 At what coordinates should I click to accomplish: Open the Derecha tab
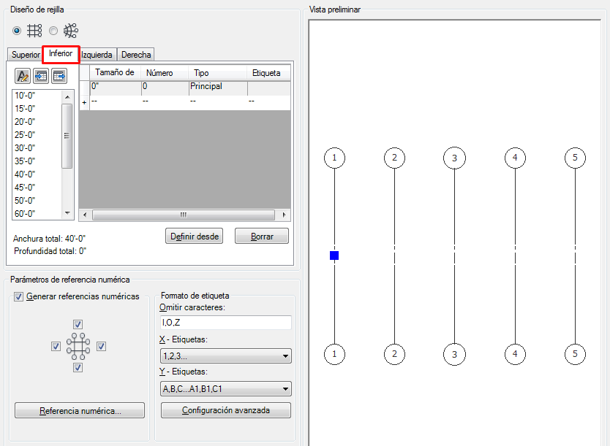tap(136, 54)
